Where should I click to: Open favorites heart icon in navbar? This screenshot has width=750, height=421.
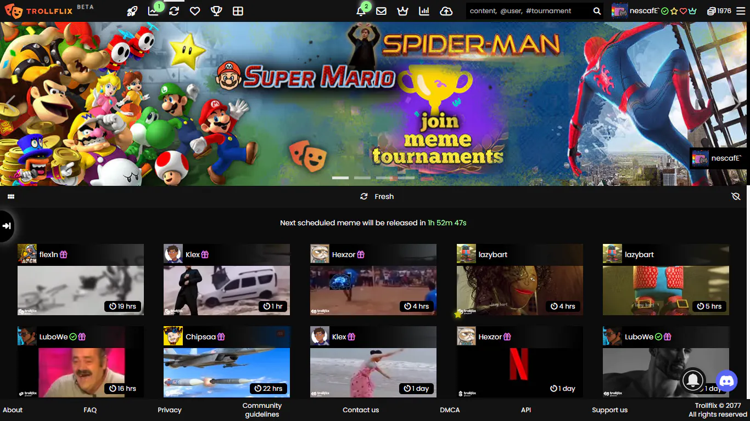[195, 11]
